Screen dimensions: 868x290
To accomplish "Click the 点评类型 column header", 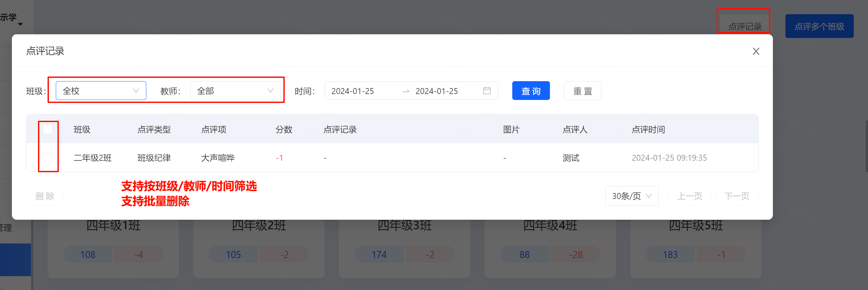I will tap(154, 130).
